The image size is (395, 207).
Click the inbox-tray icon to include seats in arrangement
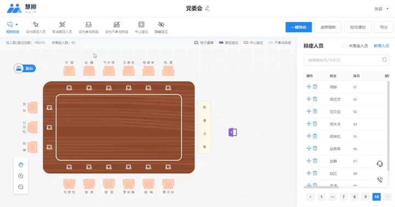click(x=88, y=25)
